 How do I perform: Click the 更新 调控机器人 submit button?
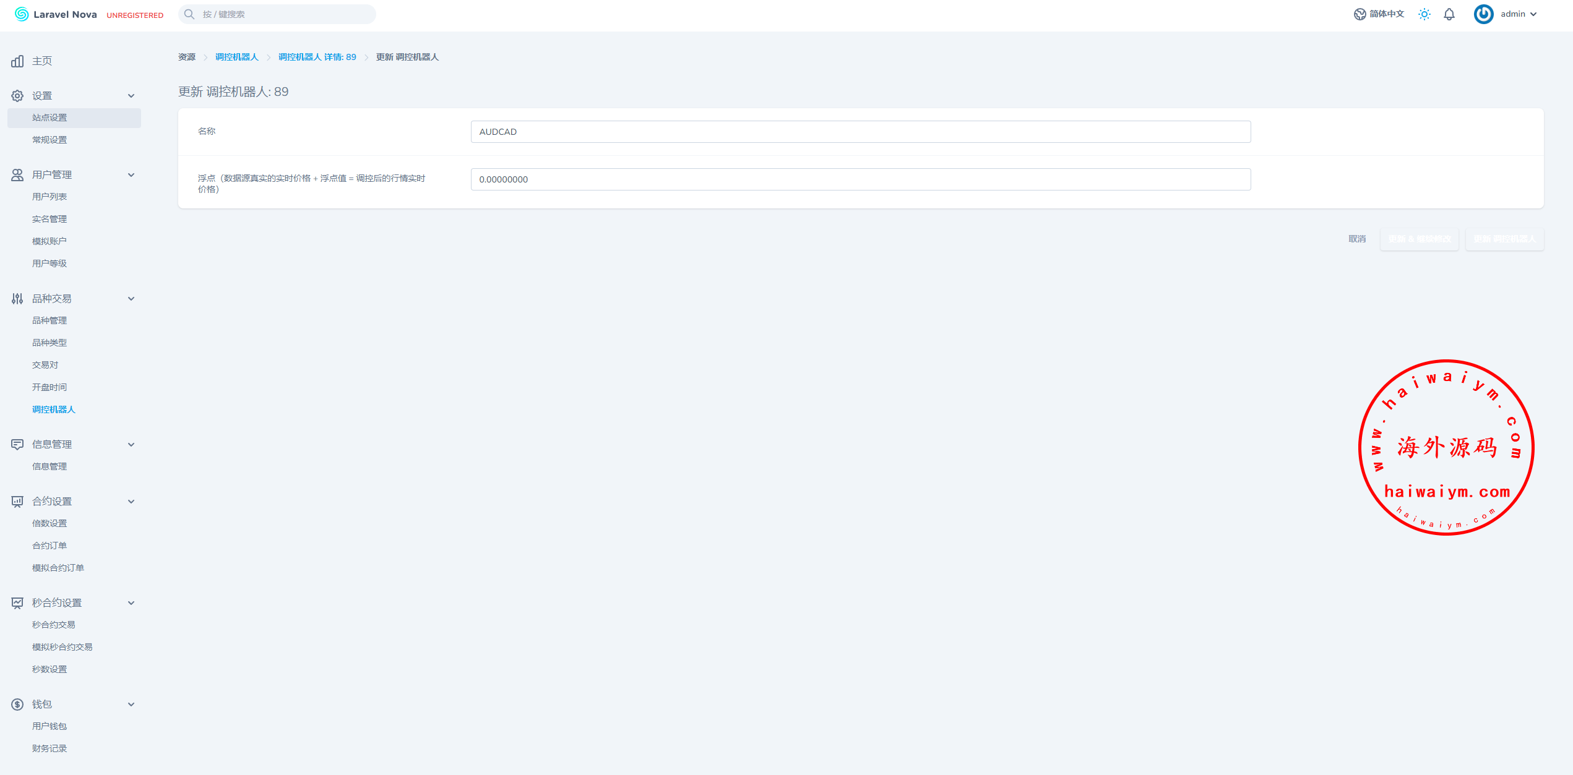[1504, 239]
